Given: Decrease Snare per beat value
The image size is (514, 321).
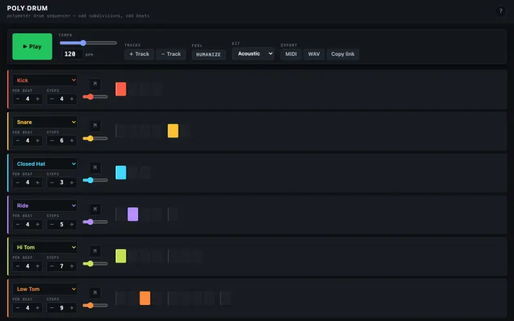Looking at the screenshot, I should [18, 141].
